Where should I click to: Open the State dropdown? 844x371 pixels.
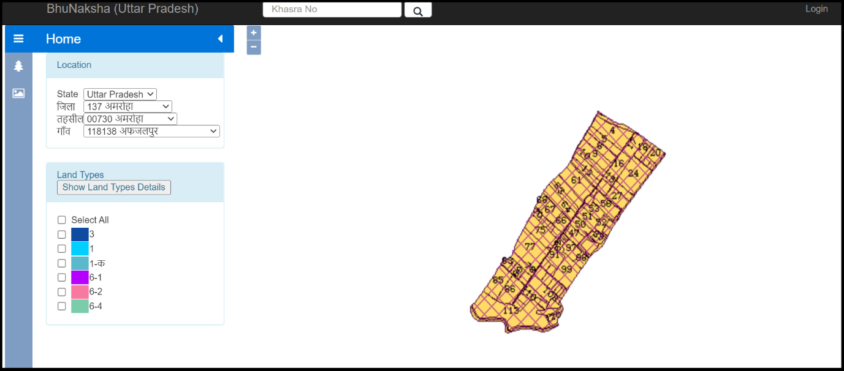[120, 94]
